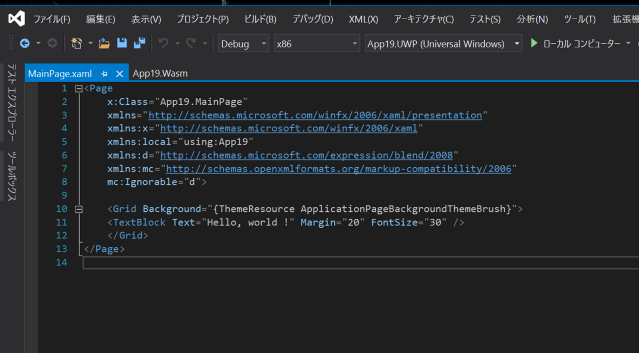639x353 pixels.
Task: Start debugging with the green play icon
Action: coord(534,43)
